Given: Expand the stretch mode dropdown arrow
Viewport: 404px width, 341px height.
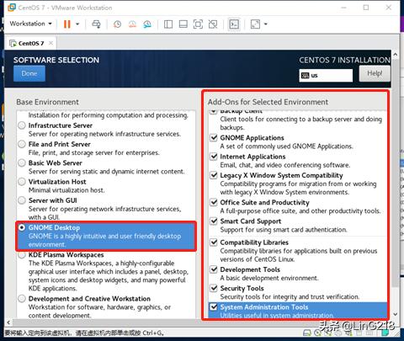Looking at the screenshot, I should 265,24.
